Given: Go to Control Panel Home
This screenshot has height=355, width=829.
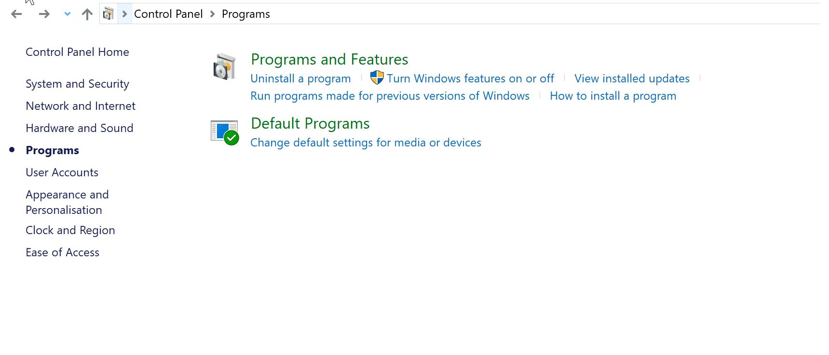Looking at the screenshot, I should (x=77, y=52).
